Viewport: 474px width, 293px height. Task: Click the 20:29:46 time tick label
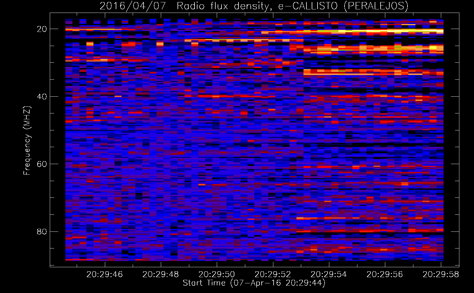coord(105,275)
